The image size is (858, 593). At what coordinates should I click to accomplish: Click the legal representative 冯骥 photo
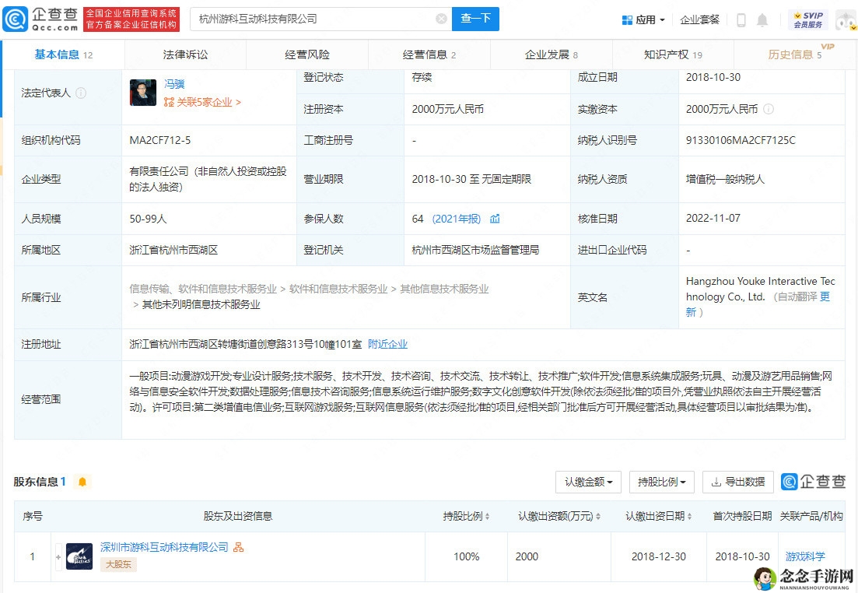143,93
